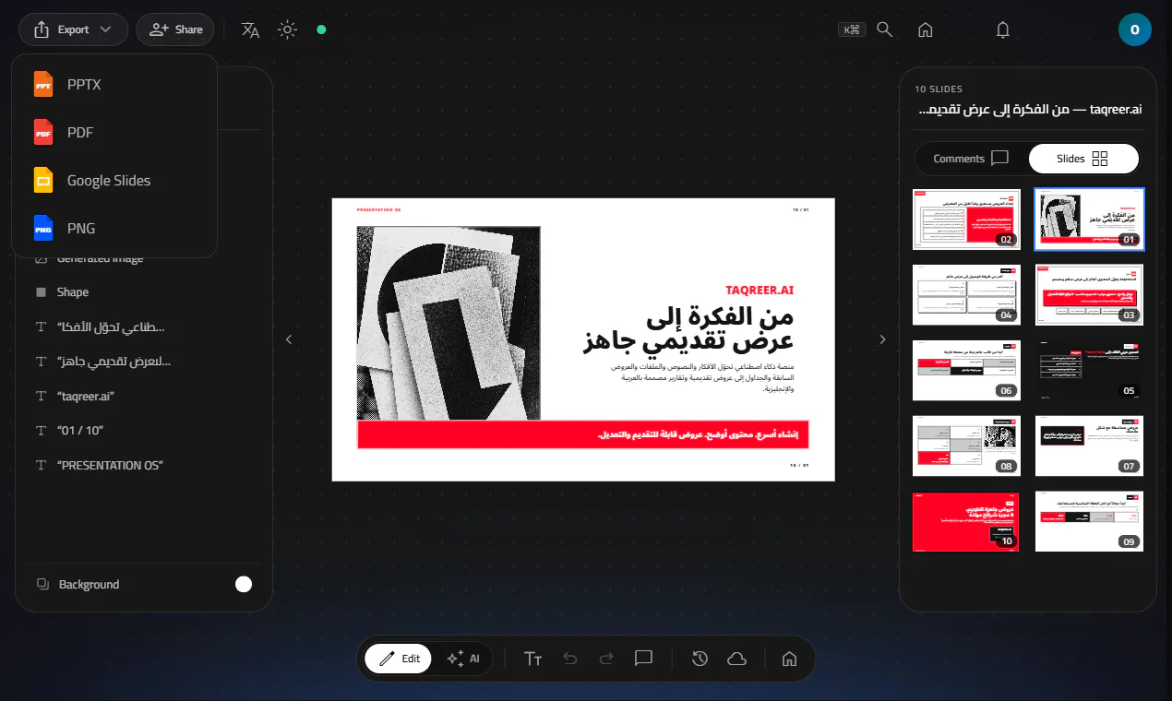Select the "طناعي تحوّل الأفكا" text layer
The image size is (1172, 701).
144,327
